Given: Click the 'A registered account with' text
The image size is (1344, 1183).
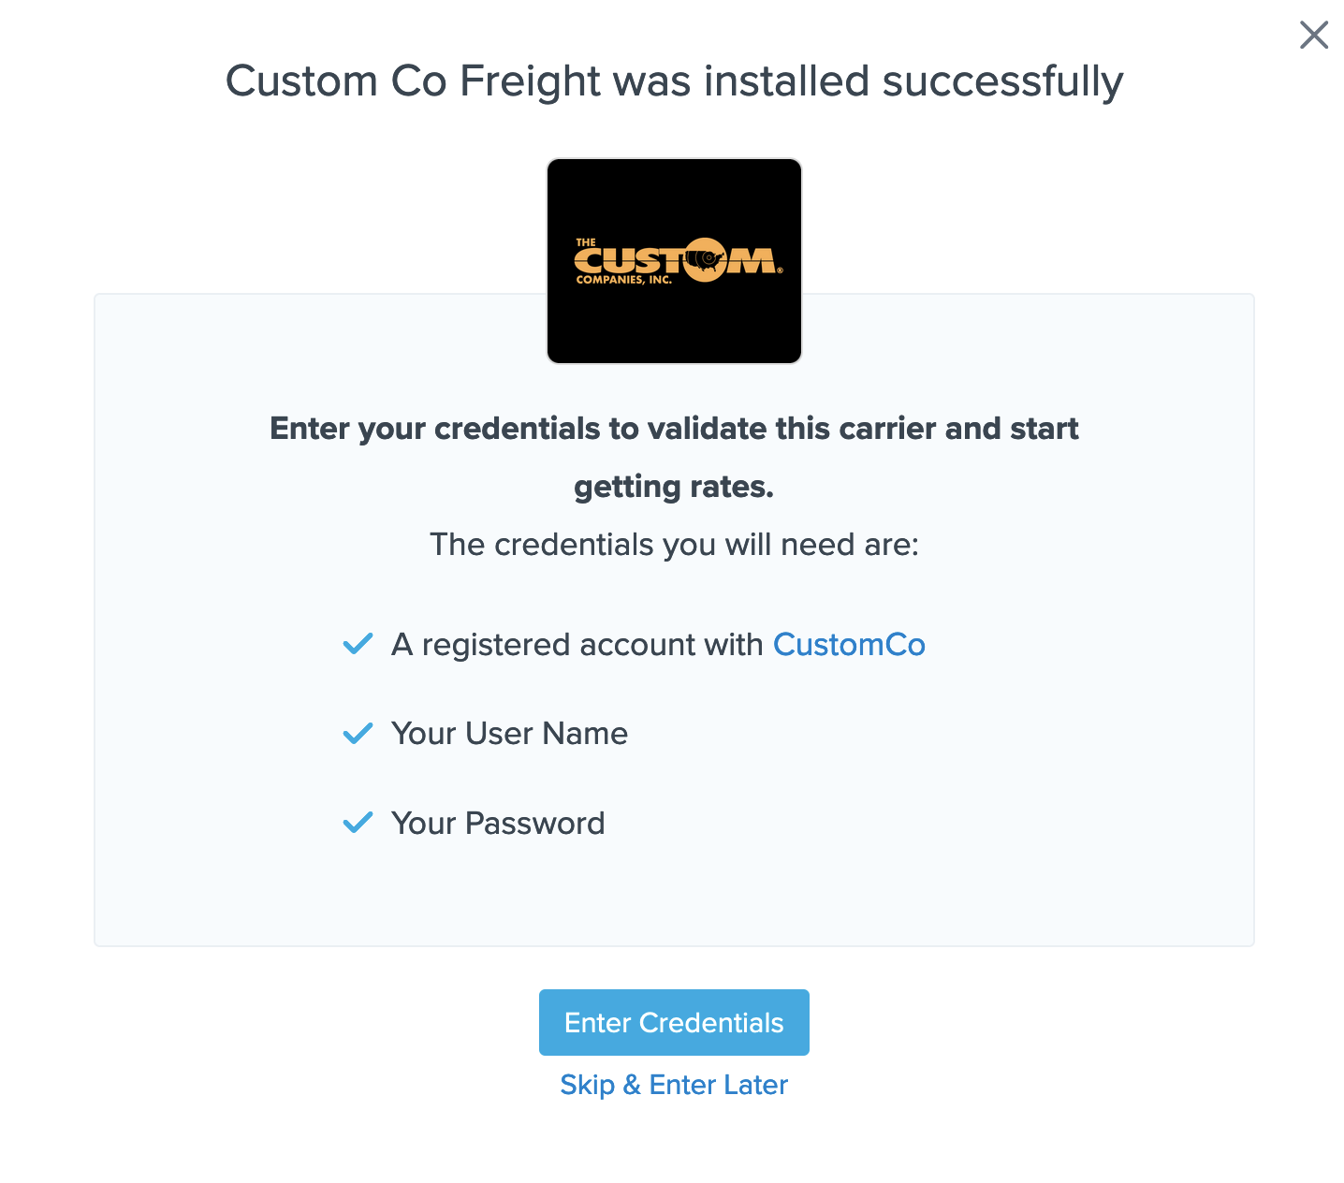Looking at the screenshot, I should 577,645.
